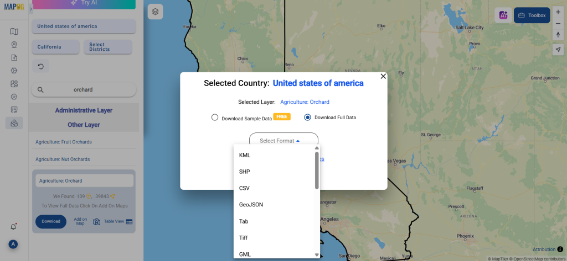Click the orchard search field

(84, 89)
